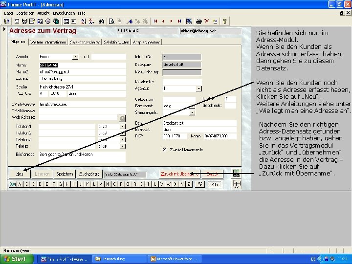Open the Telefax type dropdown
The width and height of the screenshot is (352, 264).
coord(122,146)
